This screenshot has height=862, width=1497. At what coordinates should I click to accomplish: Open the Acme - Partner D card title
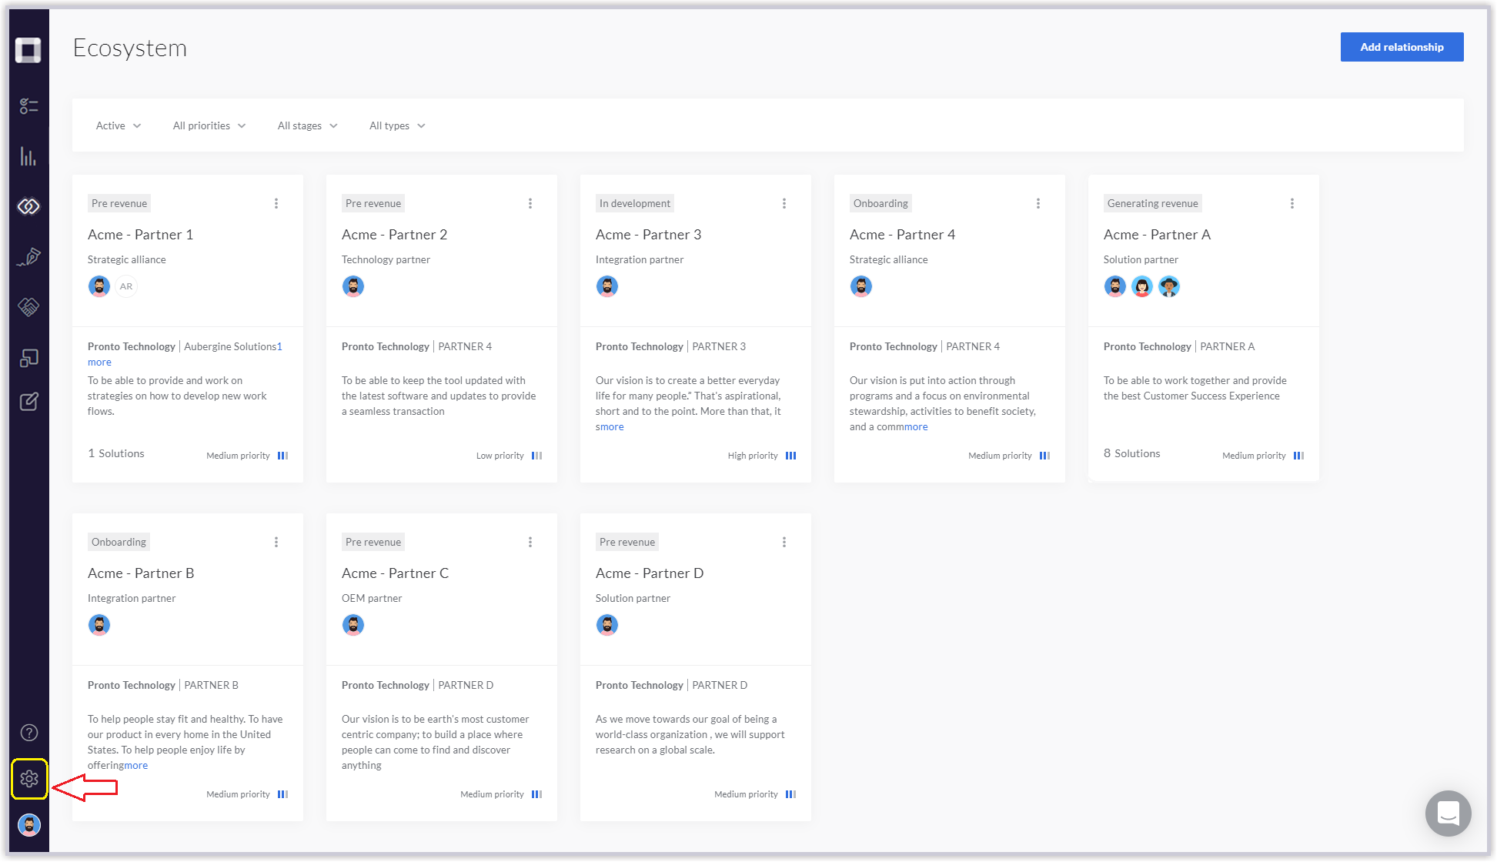[650, 573]
